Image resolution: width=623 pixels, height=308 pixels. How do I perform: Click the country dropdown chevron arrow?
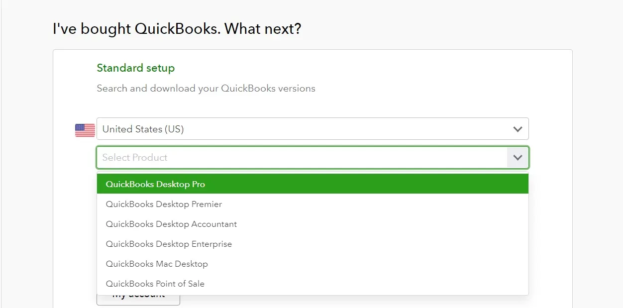click(x=518, y=129)
